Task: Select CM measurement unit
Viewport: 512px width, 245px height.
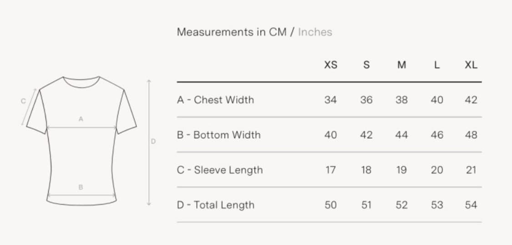Action: 278,32
